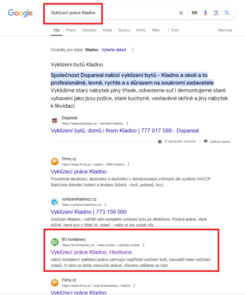Switch to the Knihy tab

coord(141,30)
